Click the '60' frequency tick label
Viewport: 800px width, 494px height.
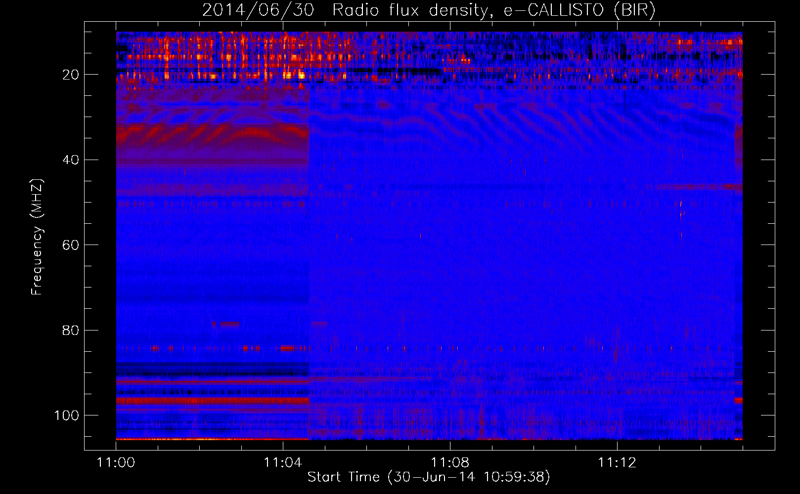(x=71, y=245)
